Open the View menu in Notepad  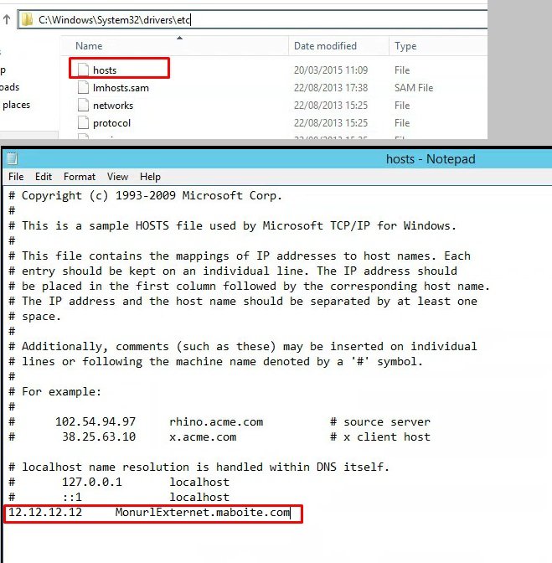click(x=117, y=177)
